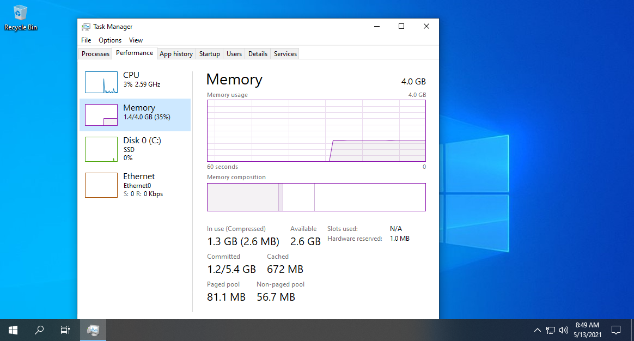Switch to the Users tab

pyautogui.click(x=234, y=54)
